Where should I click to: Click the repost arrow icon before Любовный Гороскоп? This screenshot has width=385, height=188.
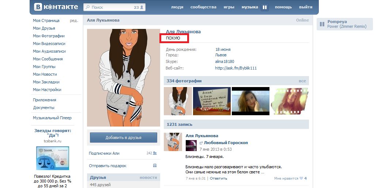tap(201, 143)
